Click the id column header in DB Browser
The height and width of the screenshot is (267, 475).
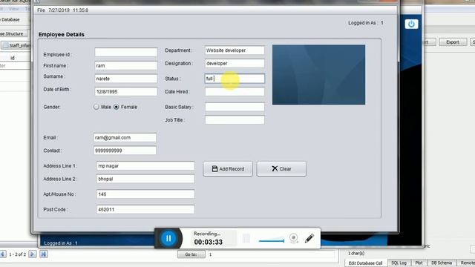click(13, 58)
